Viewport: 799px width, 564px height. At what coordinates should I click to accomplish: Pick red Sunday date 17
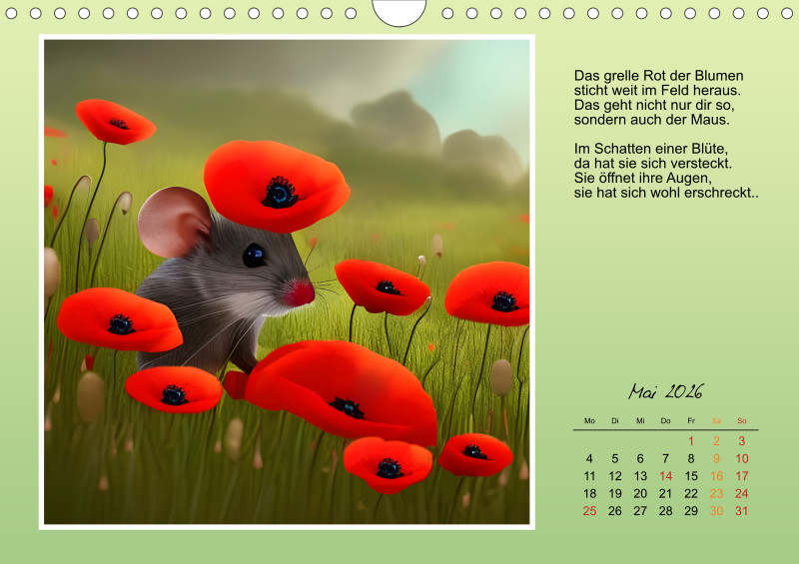tap(742, 476)
